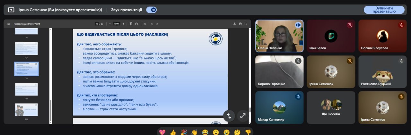411x135 pixels.
Task: Open the slide 20 thumbnail with police officers
Action: pos(26,110)
